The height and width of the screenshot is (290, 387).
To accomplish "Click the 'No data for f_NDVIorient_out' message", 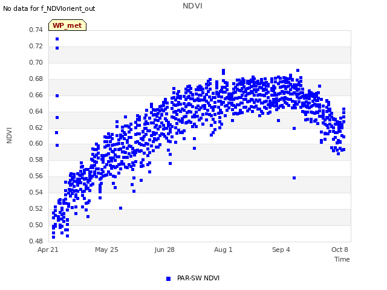I will coord(49,8).
